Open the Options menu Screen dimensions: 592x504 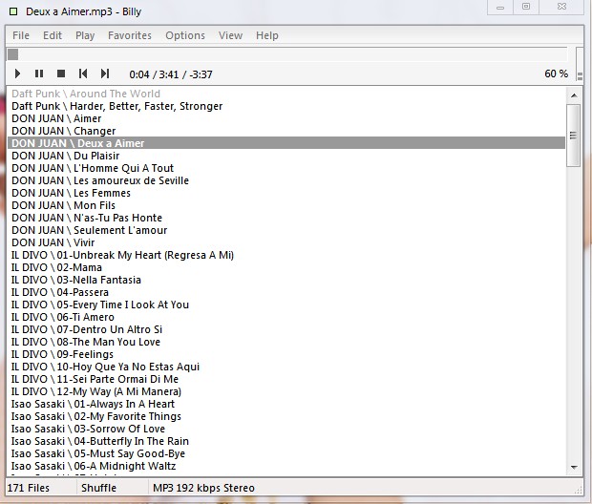tap(185, 35)
